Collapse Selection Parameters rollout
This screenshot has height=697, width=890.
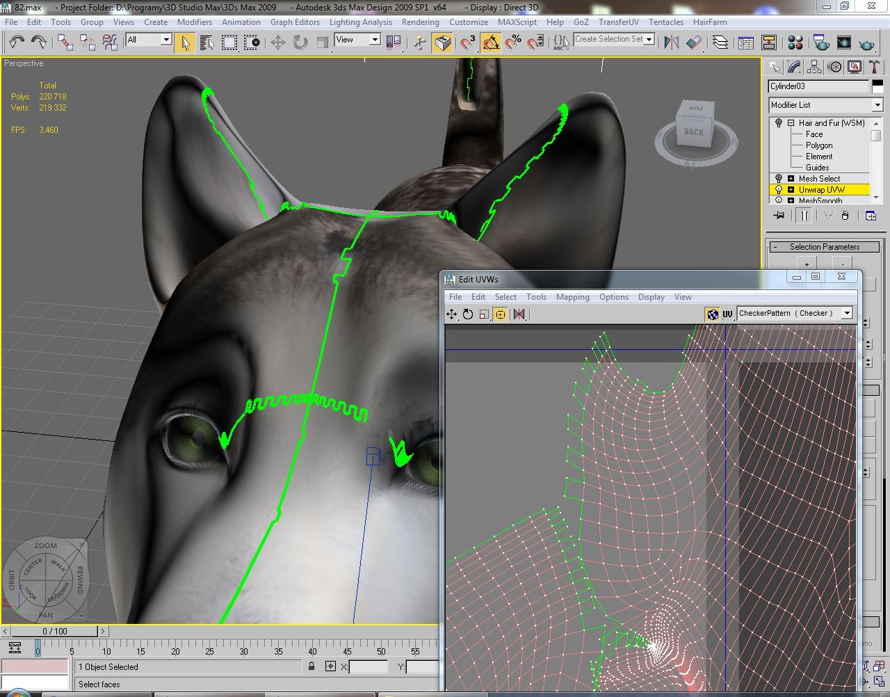tap(824, 247)
